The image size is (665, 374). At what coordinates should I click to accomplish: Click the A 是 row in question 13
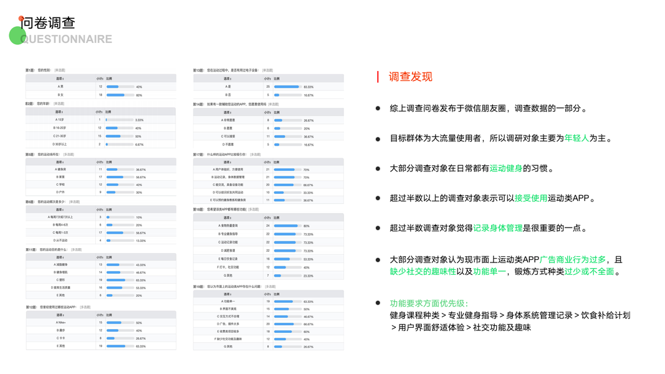coord(269,87)
